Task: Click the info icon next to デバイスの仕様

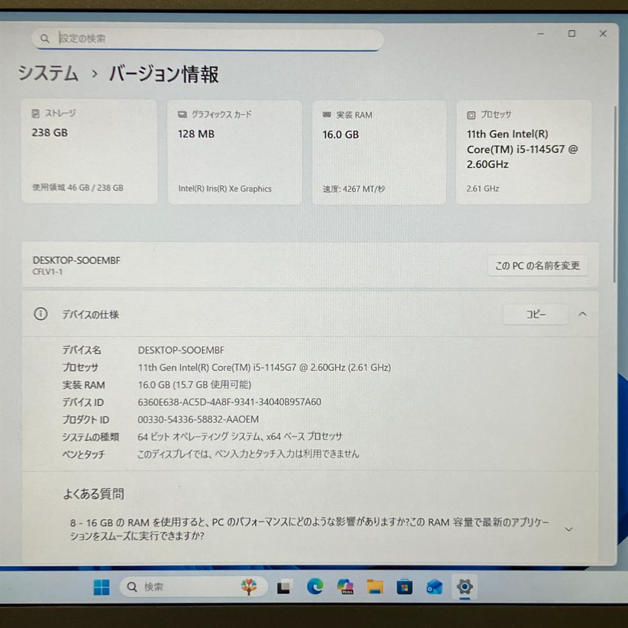Action: point(40,314)
